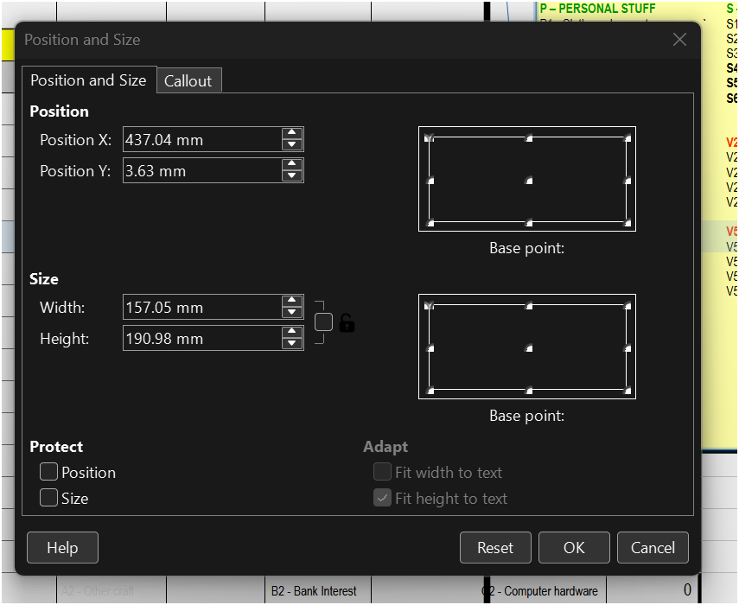This screenshot has width=739, height=605.
Task: Click the Position X input field
Action: pos(202,139)
